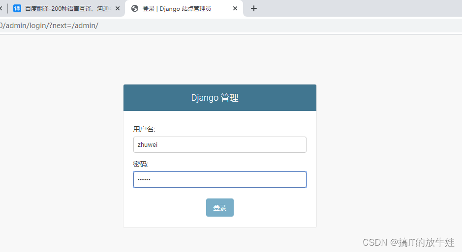Screen dimensions: 462x252
Task: Click the Django 管理 header title
Action: pos(215,98)
